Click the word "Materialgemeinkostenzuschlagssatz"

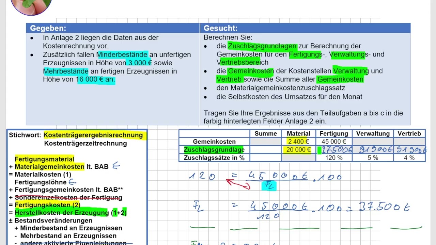click(281, 88)
